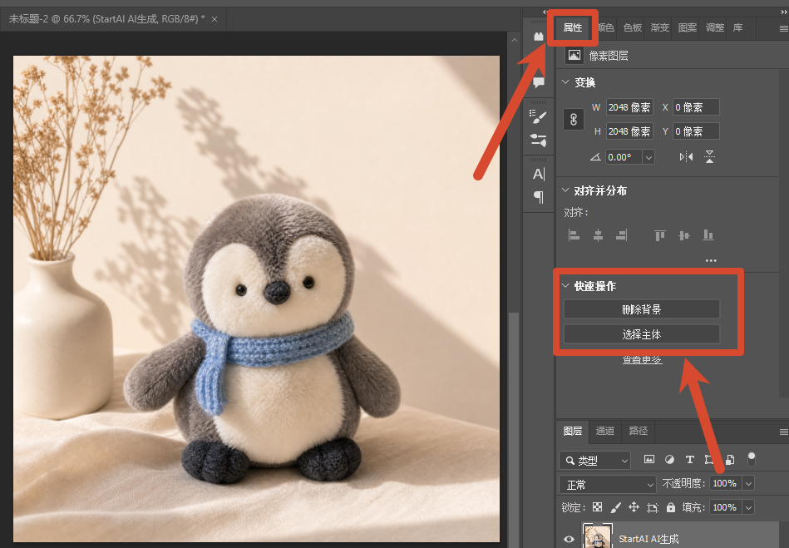Align top edges icon
The width and height of the screenshot is (789, 548).
click(659, 235)
